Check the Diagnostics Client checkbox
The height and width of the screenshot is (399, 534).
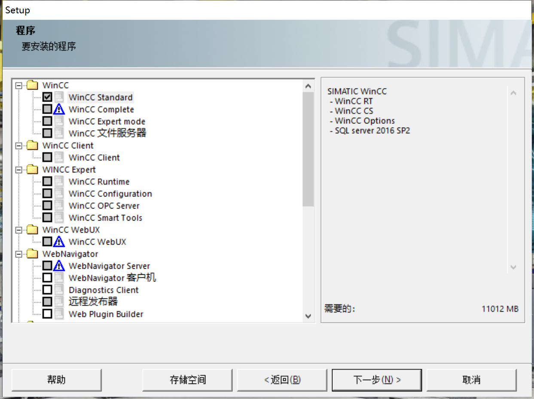[47, 290]
